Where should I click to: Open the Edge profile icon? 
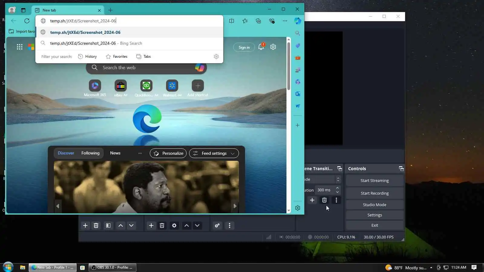[x=12, y=10]
